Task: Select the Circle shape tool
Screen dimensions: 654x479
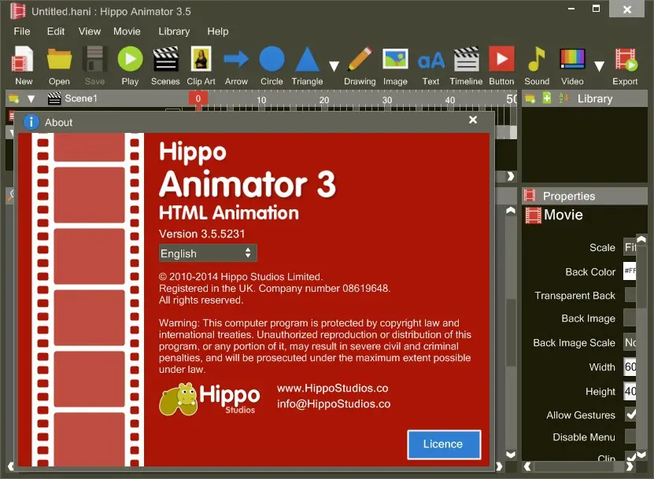Action: (x=272, y=65)
